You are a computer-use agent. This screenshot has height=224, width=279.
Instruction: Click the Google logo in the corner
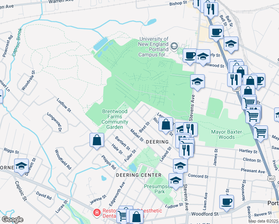tap(12, 220)
